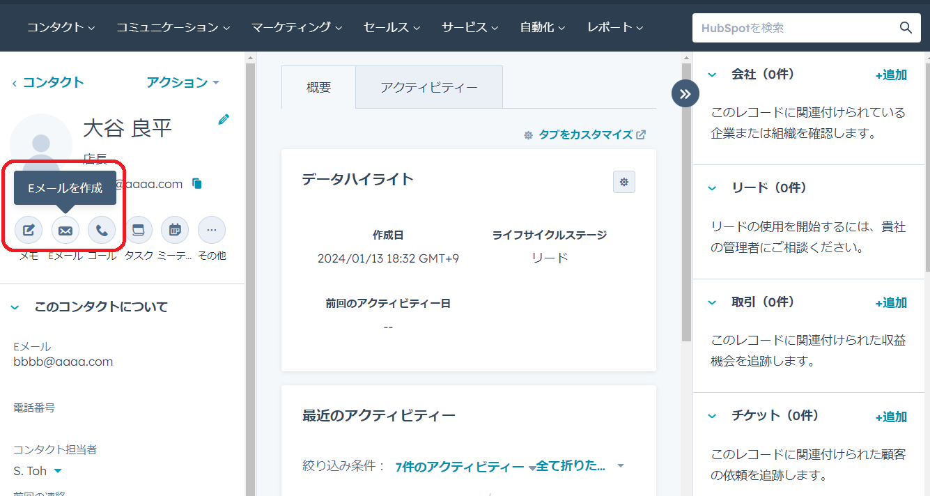Click the 電話番号 field label
This screenshot has height=496, width=930.
34,408
